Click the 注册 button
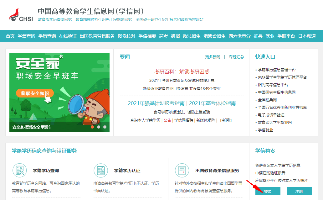323x200 pixels. click(x=299, y=191)
